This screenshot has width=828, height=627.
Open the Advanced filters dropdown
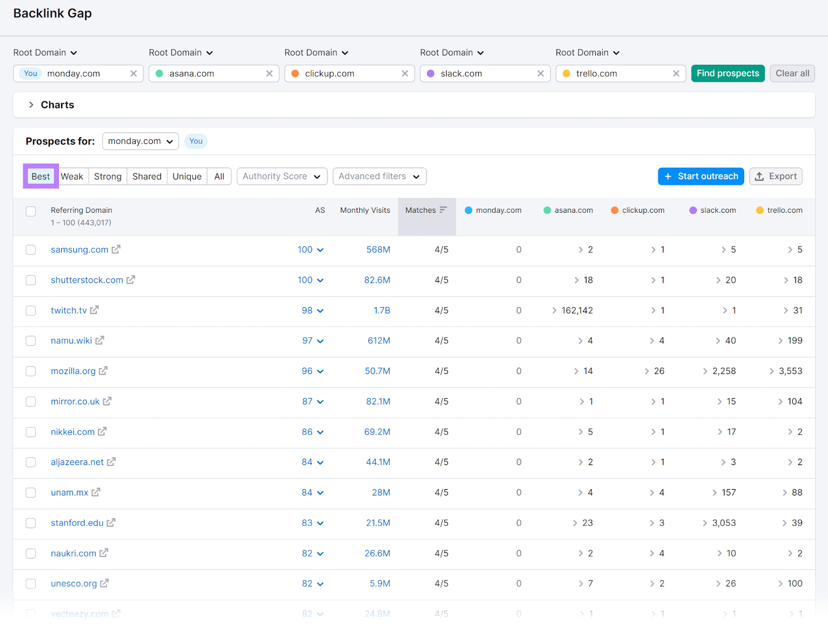pyautogui.click(x=379, y=176)
